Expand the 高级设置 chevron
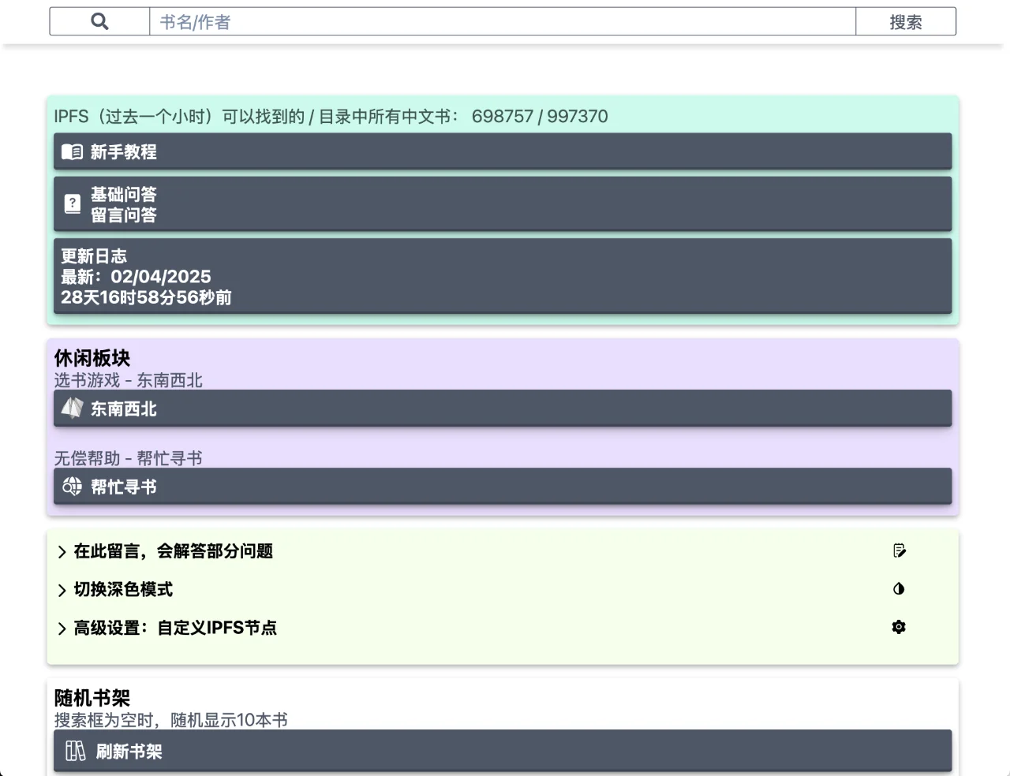Screen dimensions: 1010x776 (x=62, y=629)
